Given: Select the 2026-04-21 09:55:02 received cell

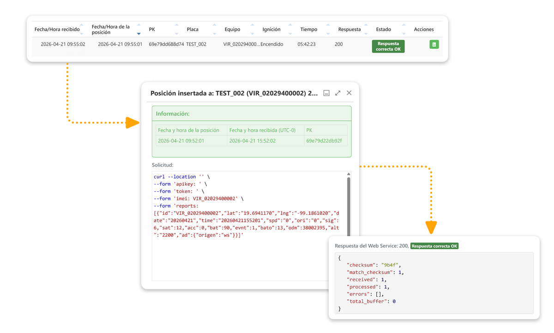Looking at the screenshot, I should (63, 44).
